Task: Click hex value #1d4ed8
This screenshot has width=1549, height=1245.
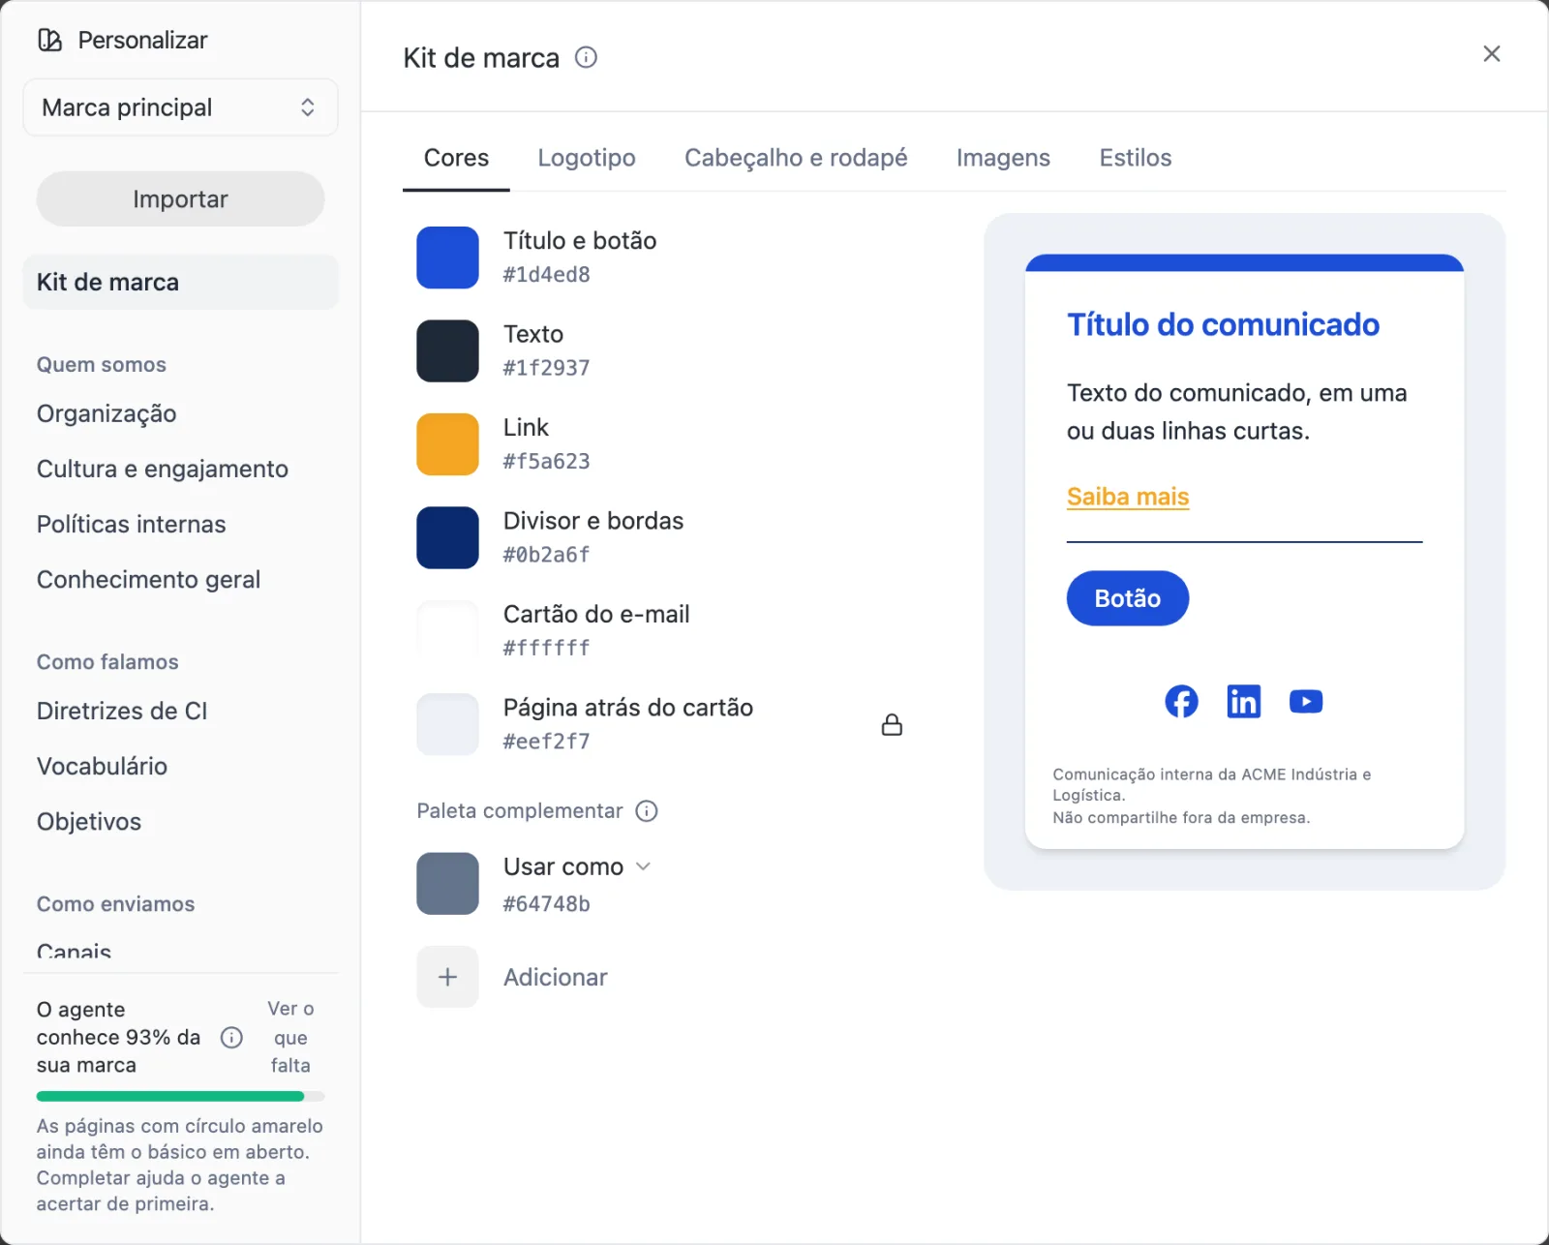Action: 546,275
